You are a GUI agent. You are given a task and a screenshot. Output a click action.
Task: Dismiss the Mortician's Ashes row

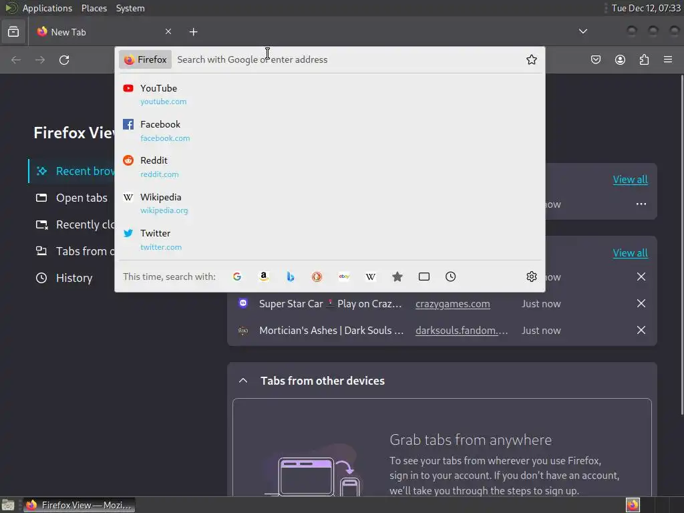click(x=641, y=330)
